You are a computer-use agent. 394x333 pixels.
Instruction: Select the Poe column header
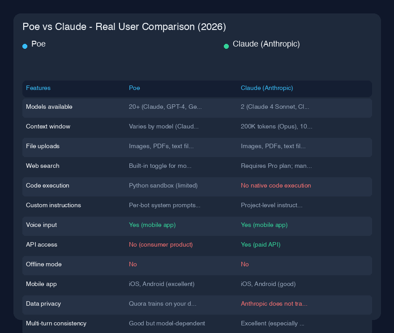[134, 88]
